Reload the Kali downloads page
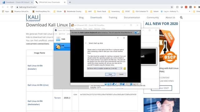The image size is (200, 112). (x=12, y=7)
